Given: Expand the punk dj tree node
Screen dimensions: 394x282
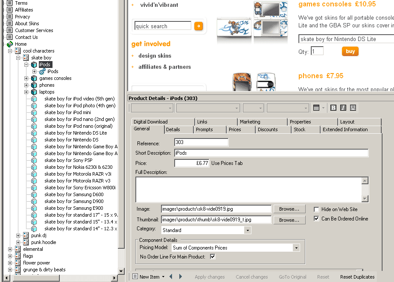Looking at the screenshot, I should [18, 235].
